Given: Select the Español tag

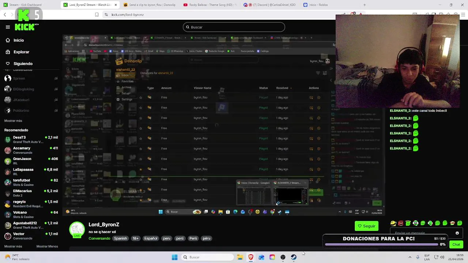Looking at the screenshot, I should coord(151,238).
